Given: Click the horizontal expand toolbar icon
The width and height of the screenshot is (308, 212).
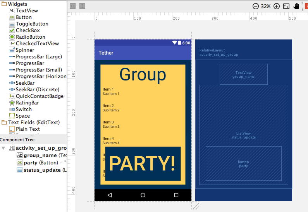Looking at the screenshot, I should click(73, 6).
